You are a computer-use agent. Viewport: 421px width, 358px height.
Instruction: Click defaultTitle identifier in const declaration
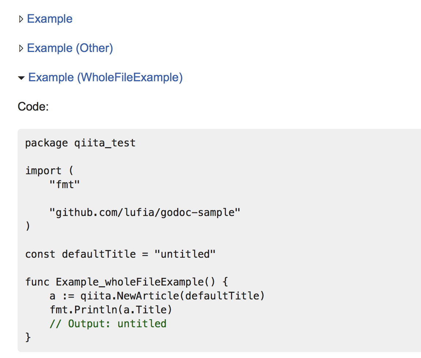99,254
